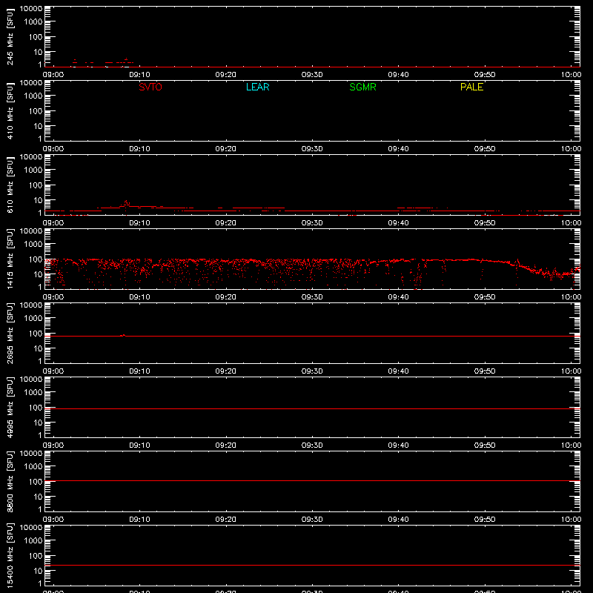Screen dimensions: 593x593
Task: Click 09:30 time label under 410 MHz panel
Action: coord(312,149)
